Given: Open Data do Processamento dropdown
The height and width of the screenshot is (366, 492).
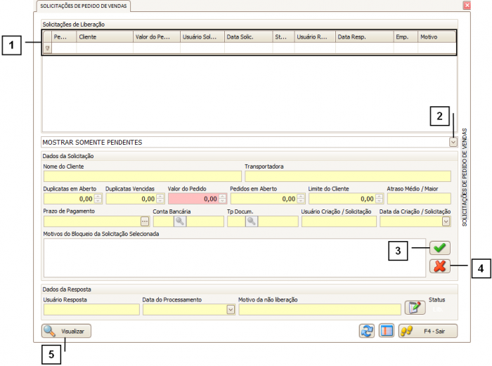Looking at the screenshot, I should [x=230, y=308].
